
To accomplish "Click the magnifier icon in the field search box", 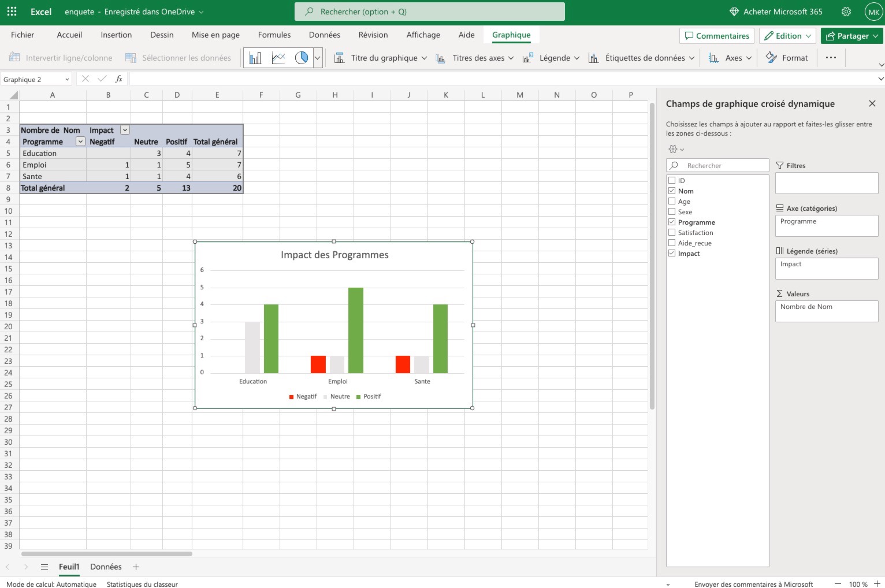I will [x=674, y=165].
